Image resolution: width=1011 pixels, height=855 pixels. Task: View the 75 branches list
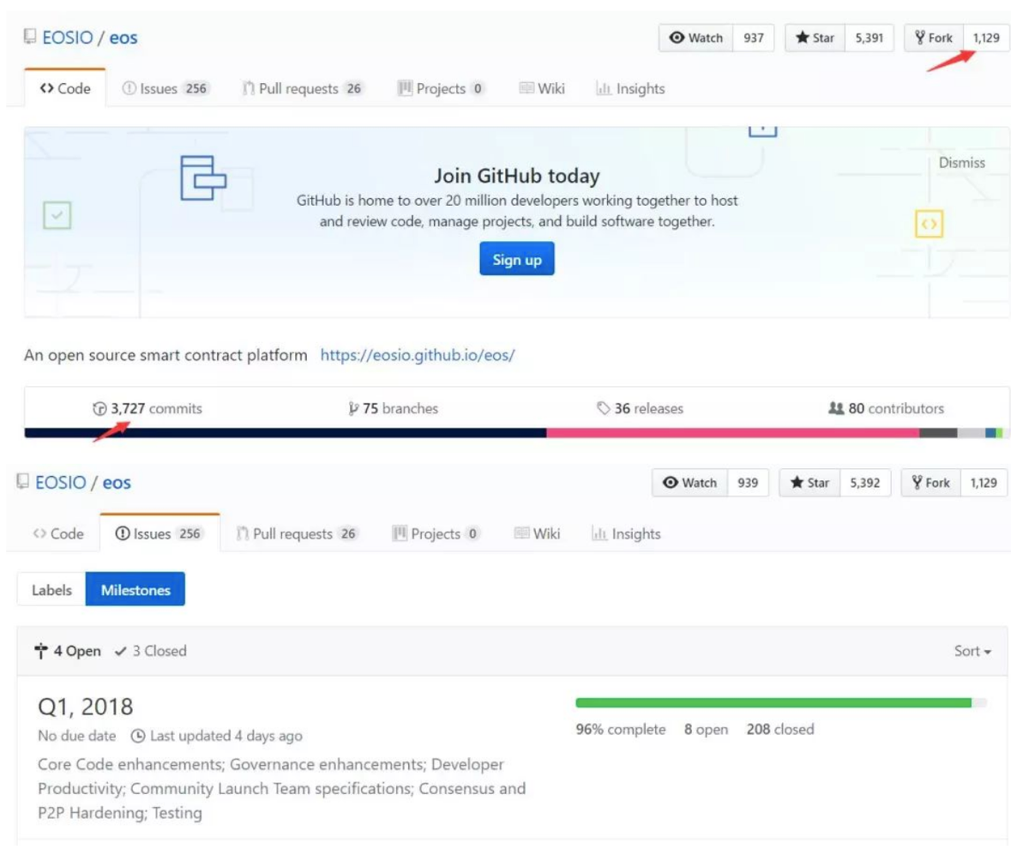pos(393,408)
